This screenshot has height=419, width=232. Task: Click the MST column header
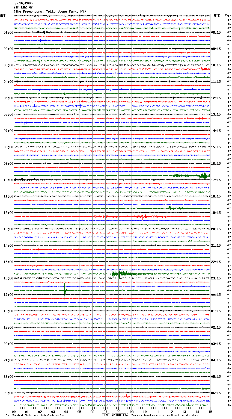3,16
